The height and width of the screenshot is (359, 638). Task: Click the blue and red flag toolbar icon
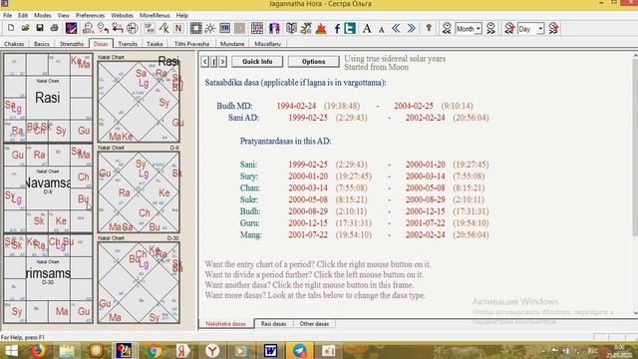click(x=71, y=28)
